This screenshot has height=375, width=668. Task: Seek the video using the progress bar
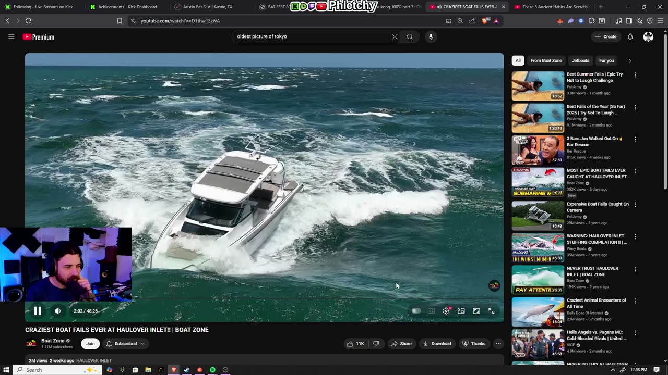pos(264,299)
